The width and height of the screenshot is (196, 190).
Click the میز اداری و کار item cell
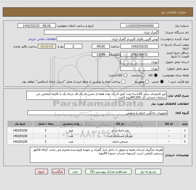click(x=120, y=130)
